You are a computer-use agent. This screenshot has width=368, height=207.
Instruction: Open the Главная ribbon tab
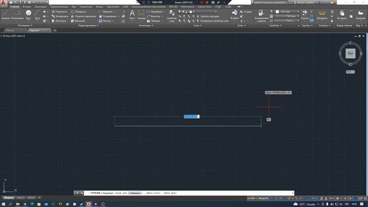click(x=14, y=7)
